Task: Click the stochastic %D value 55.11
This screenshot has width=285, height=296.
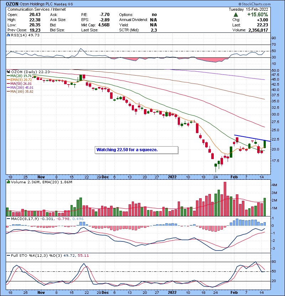Action: [x=83, y=256]
